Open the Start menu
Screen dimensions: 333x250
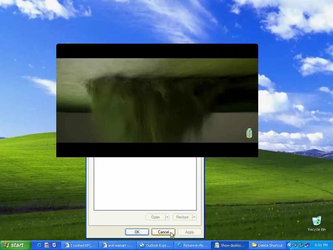tap(15, 245)
